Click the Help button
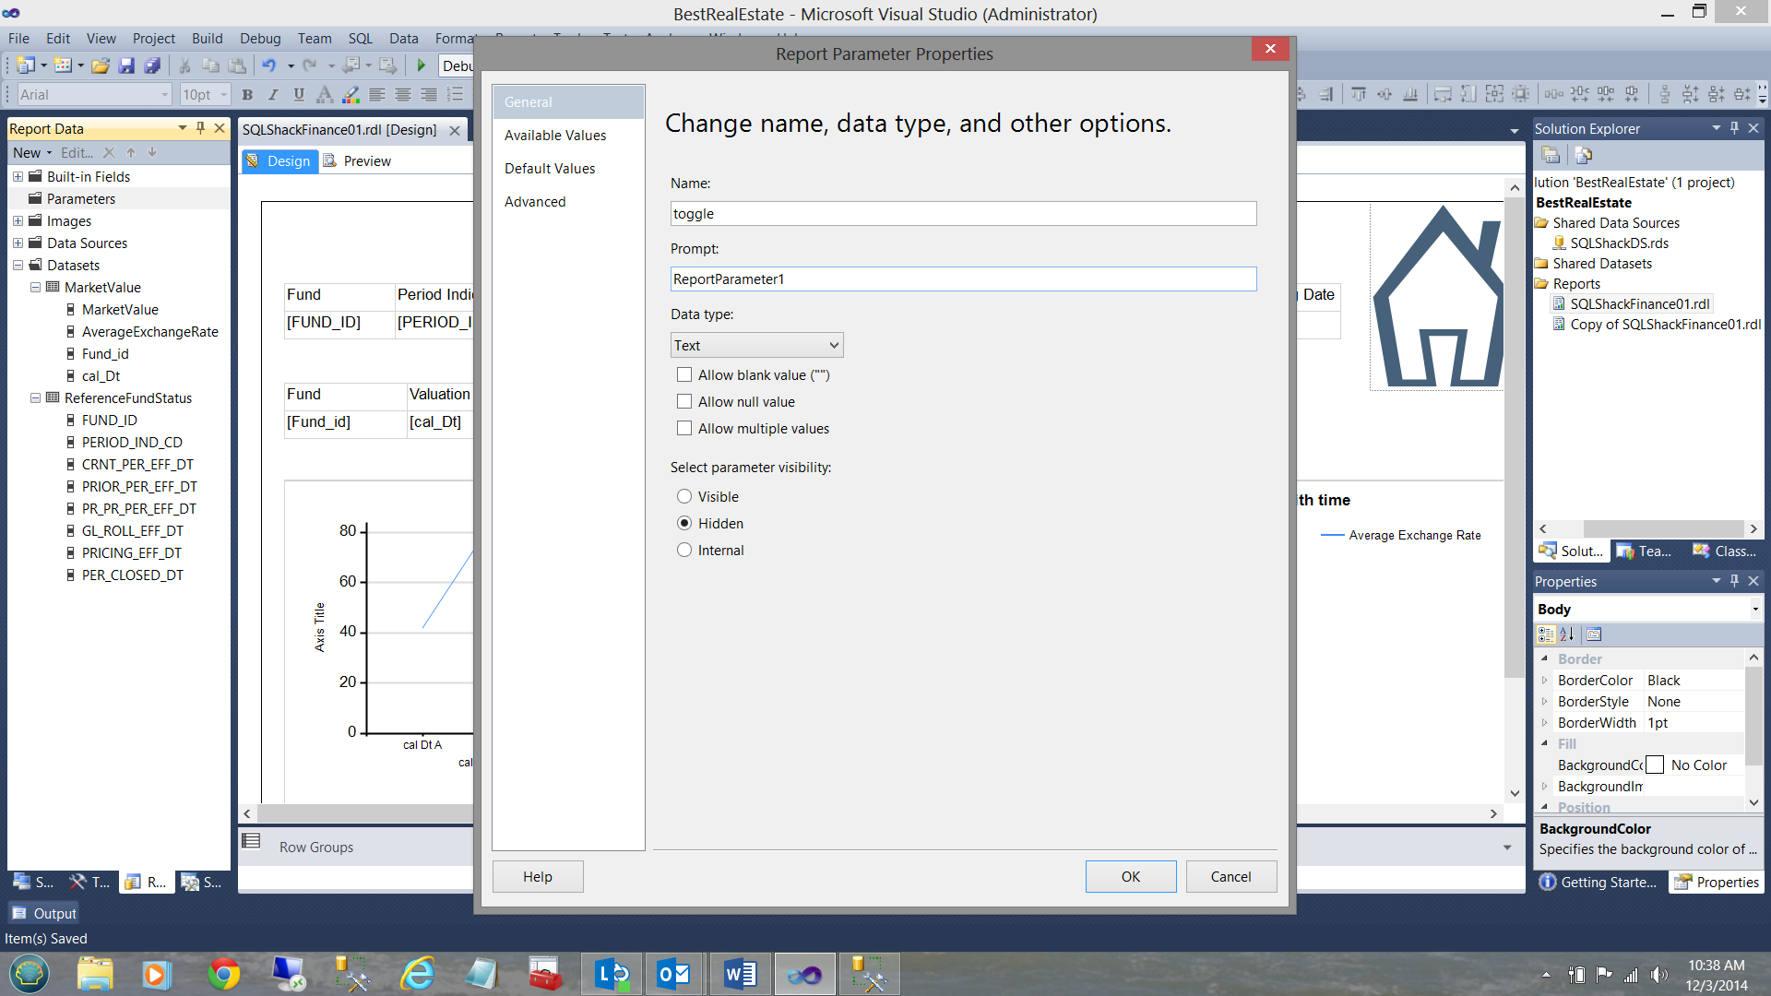Image resolution: width=1771 pixels, height=996 pixels. (537, 877)
